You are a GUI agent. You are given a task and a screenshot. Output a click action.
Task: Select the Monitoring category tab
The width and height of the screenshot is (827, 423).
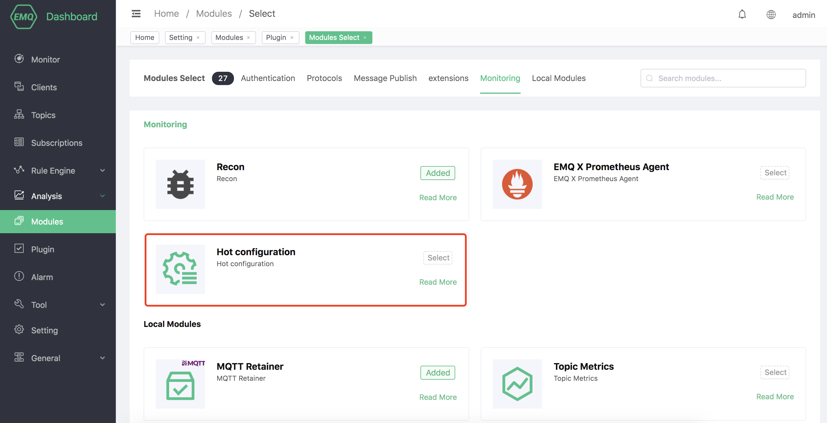point(500,78)
